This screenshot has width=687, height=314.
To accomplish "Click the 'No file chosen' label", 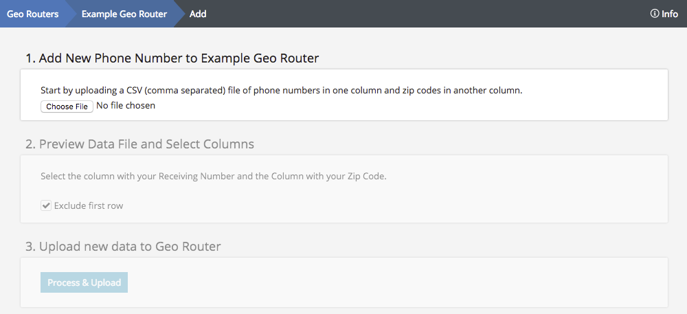I will point(126,106).
